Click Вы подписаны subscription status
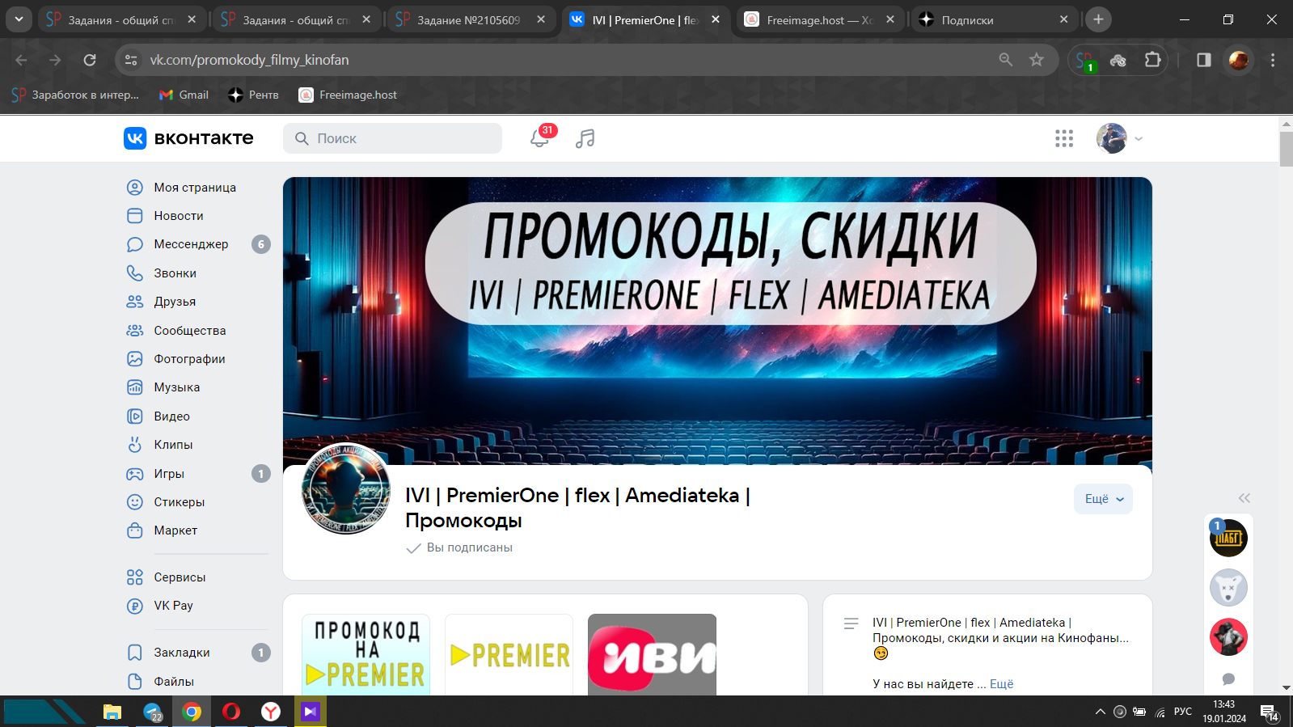 click(459, 547)
